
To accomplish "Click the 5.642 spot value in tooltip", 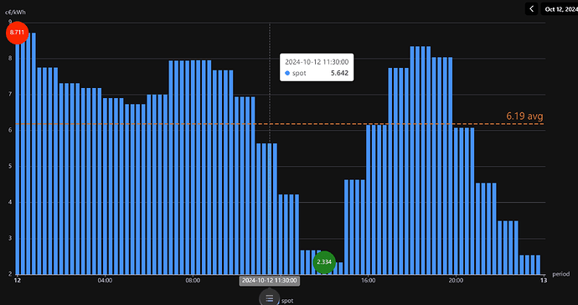I will [339, 73].
